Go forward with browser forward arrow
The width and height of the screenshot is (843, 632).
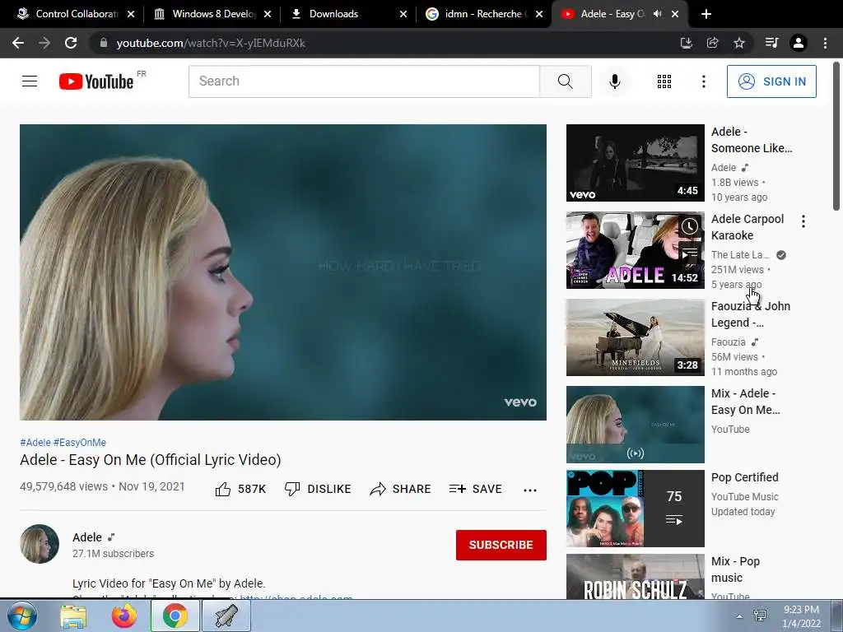[44, 43]
